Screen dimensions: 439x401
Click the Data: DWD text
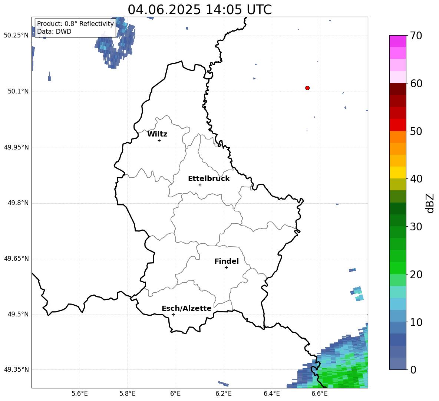pyautogui.click(x=54, y=32)
